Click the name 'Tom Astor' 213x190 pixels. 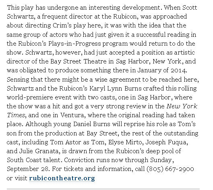click(x=66, y=142)
